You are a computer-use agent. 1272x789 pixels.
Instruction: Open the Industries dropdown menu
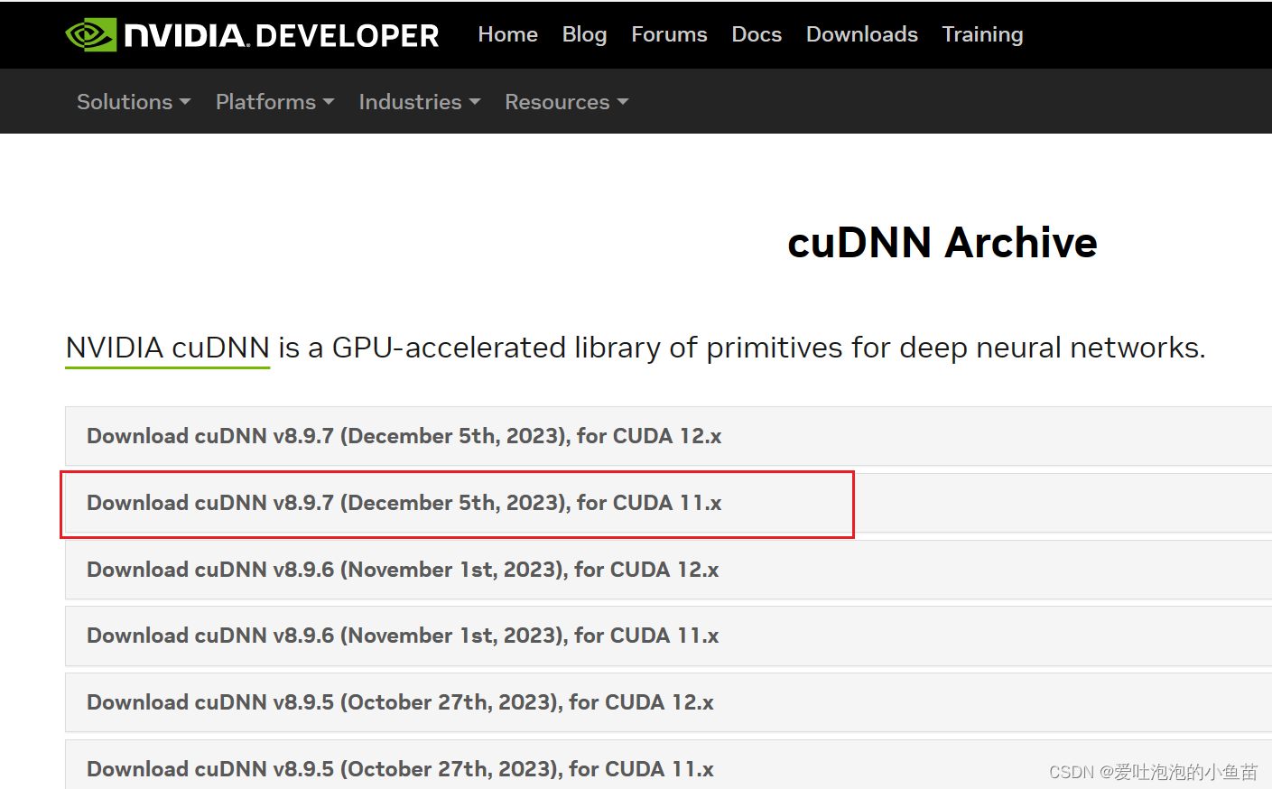419,102
